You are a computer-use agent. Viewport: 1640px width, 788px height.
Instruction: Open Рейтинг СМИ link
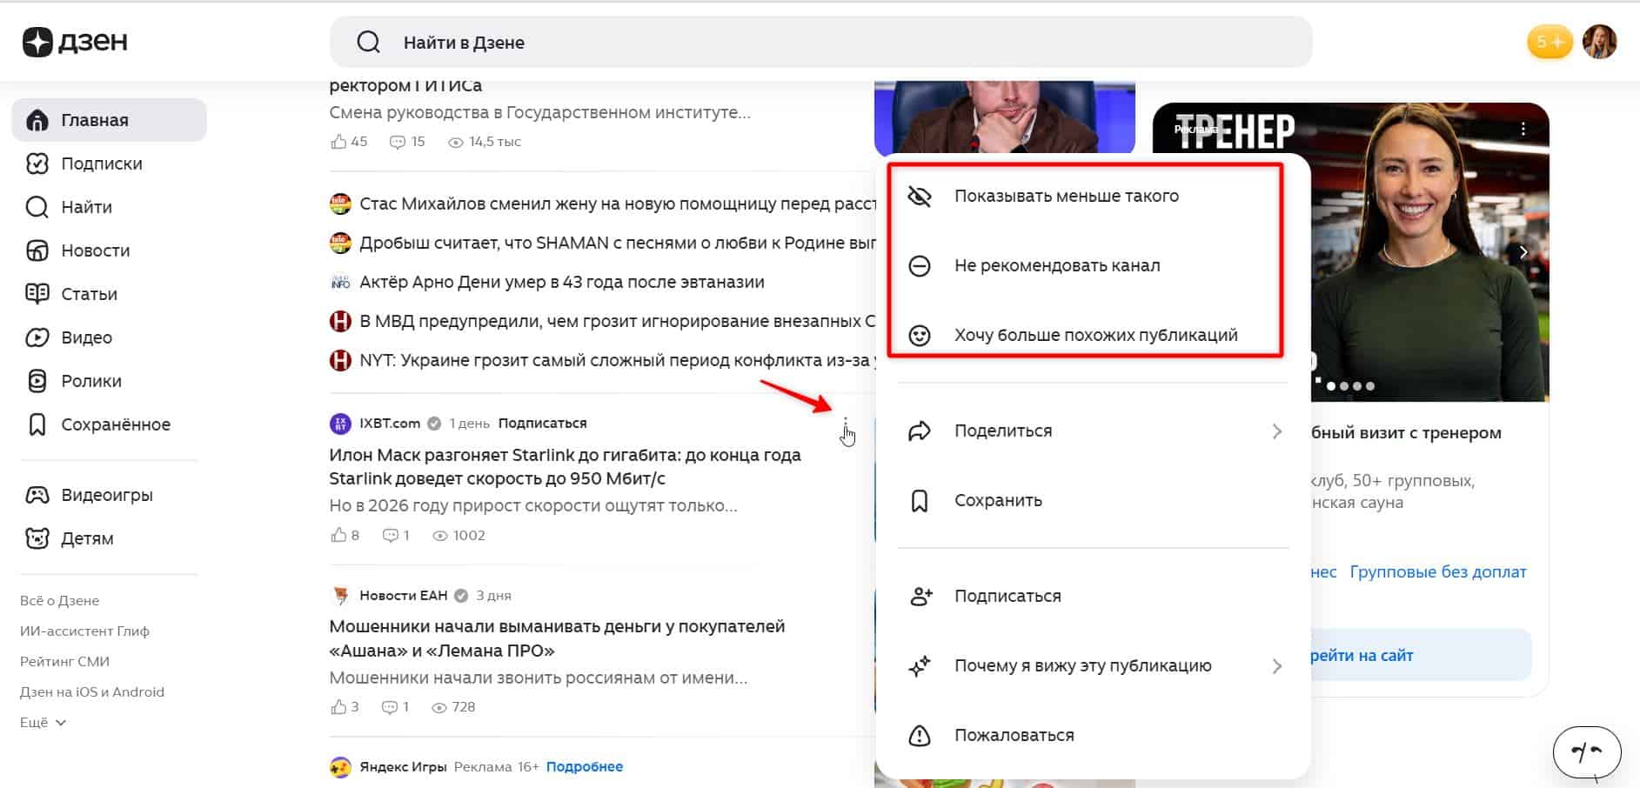point(64,661)
